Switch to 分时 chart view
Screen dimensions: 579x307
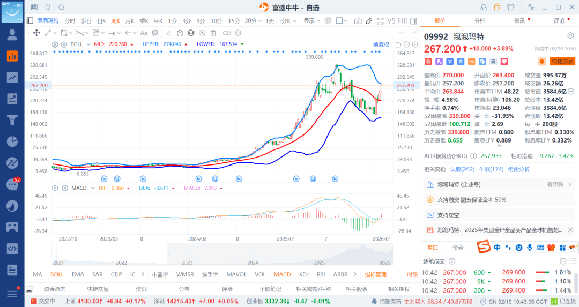click(70, 21)
